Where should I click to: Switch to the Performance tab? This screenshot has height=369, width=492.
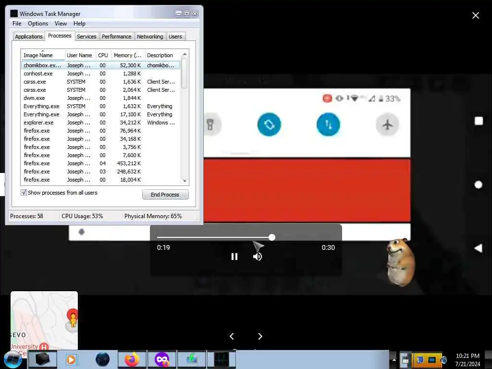tap(117, 37)
